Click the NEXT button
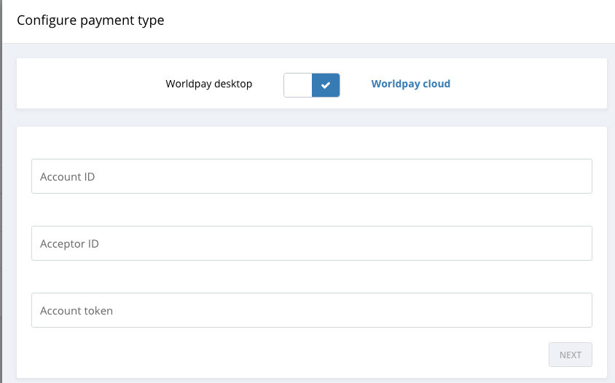 pyautogui.click(x=571, y=355)
